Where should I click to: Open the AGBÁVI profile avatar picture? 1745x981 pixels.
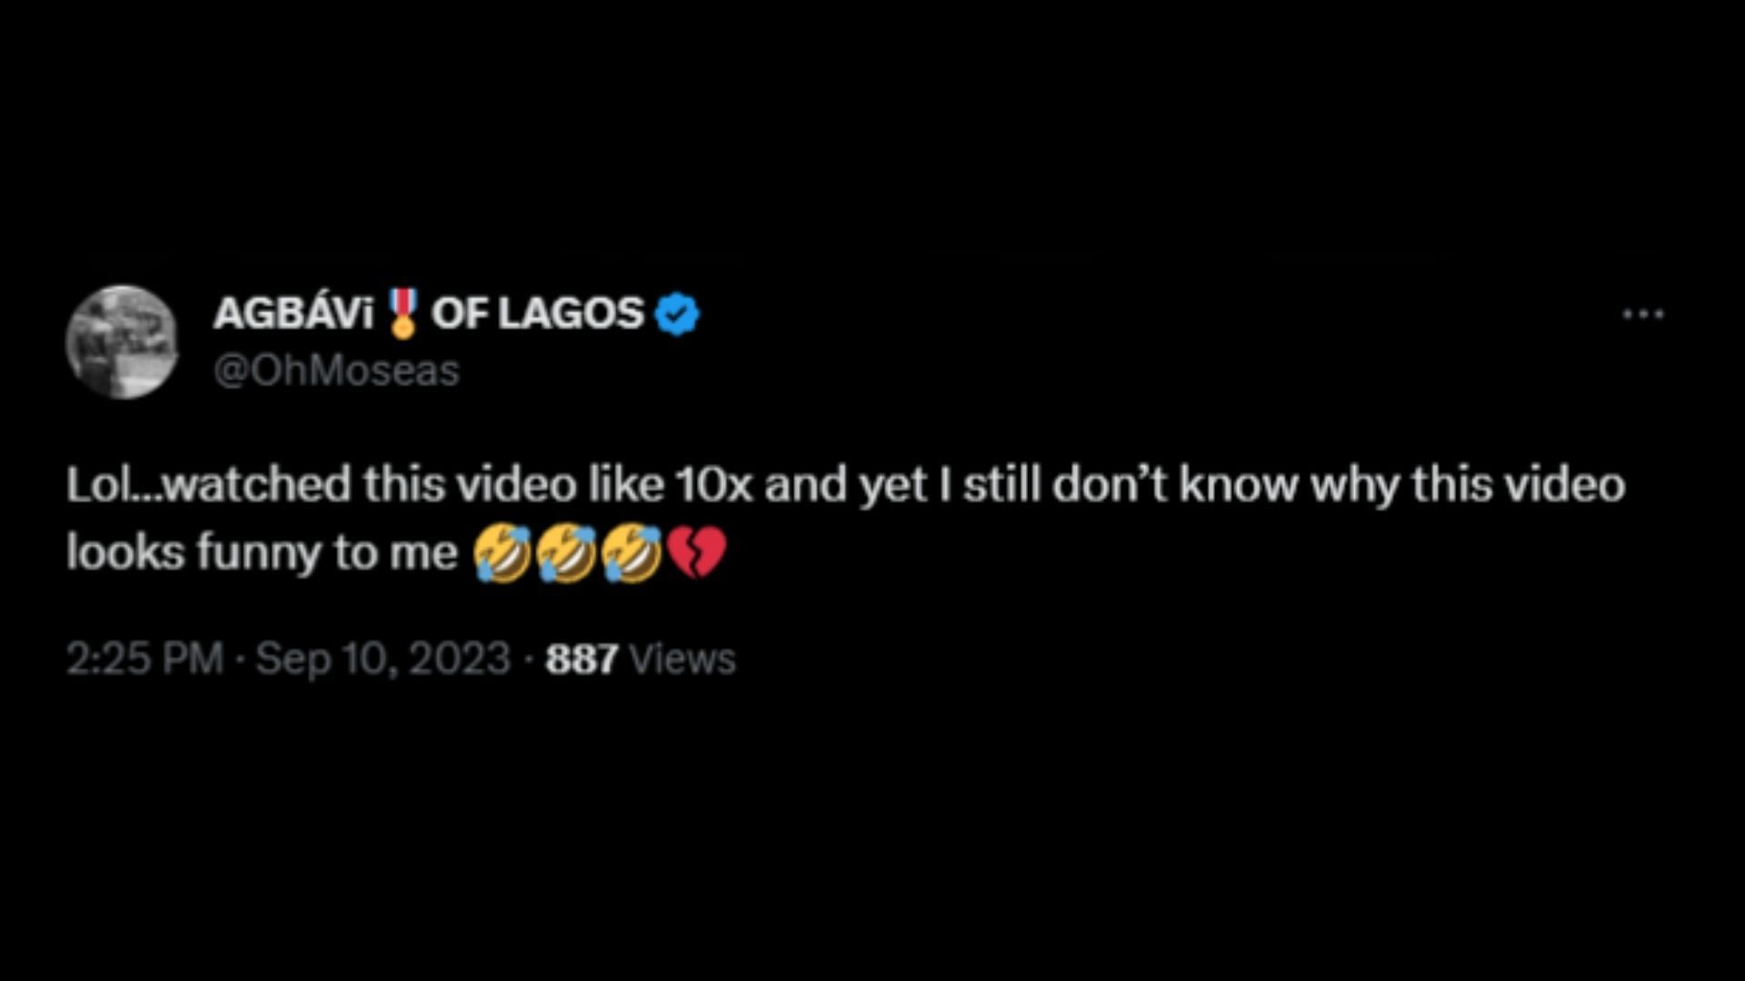point(122,342)
